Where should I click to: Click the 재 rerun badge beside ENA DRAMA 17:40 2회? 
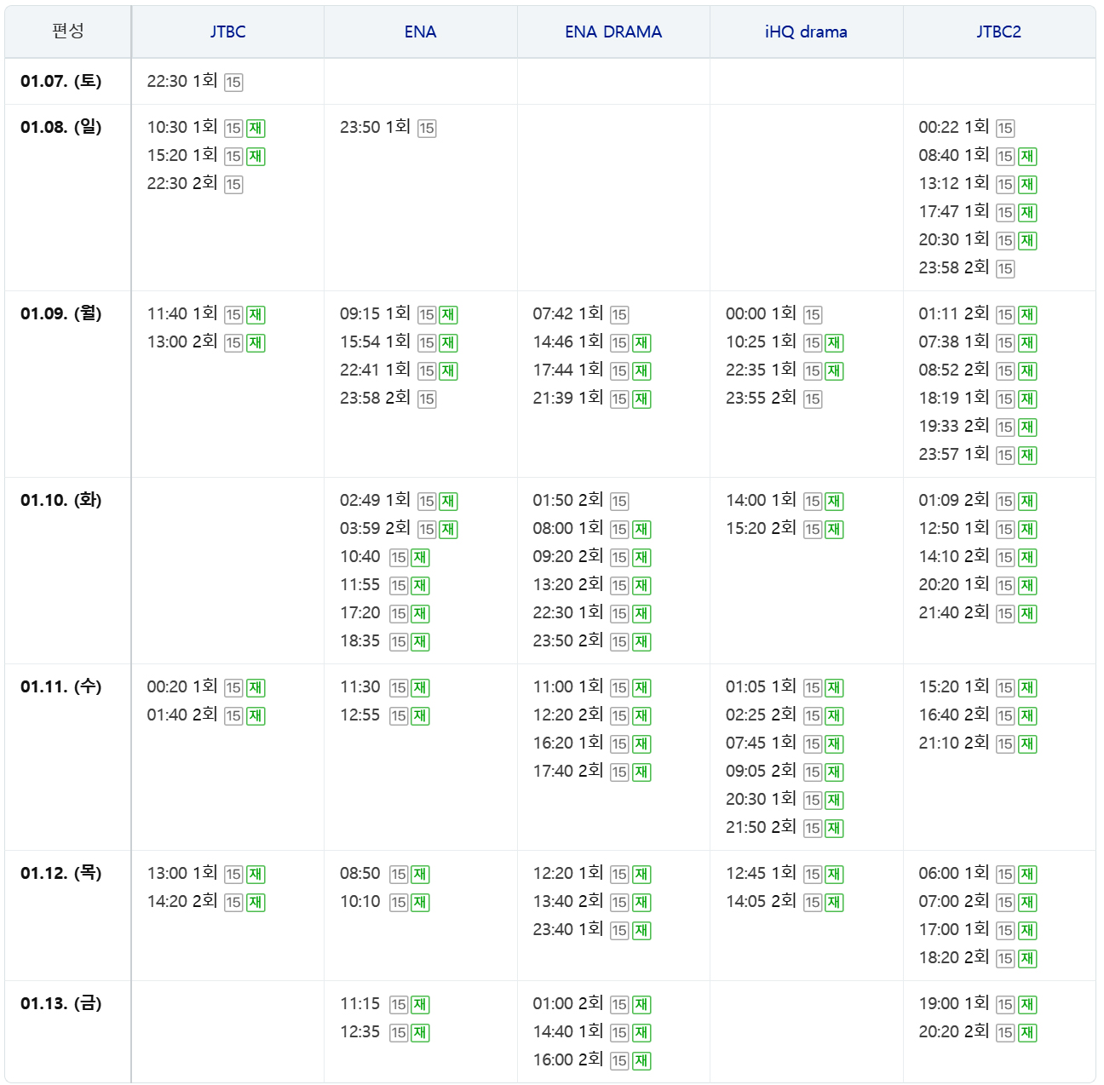pyautogui.click(x=641, y=772)
